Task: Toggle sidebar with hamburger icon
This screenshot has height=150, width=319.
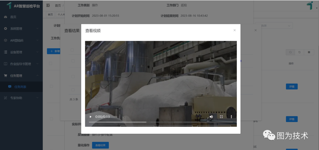Action: click(x=48, y=5)
